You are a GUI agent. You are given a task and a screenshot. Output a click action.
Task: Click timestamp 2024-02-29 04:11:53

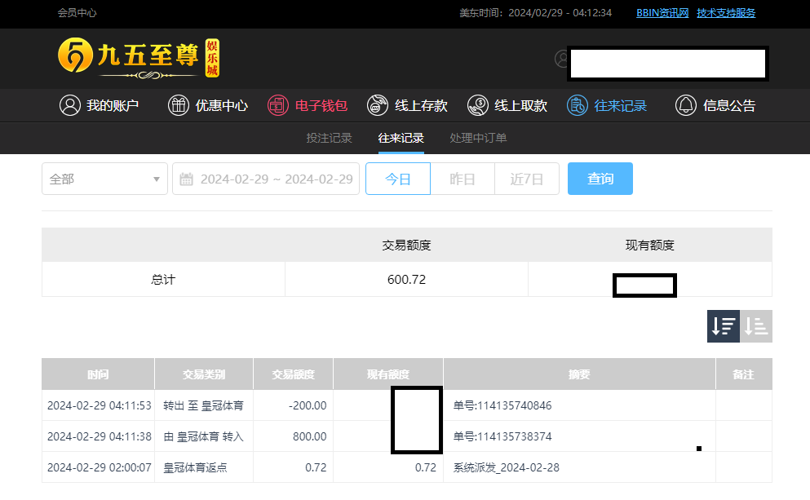coord(100,405)
